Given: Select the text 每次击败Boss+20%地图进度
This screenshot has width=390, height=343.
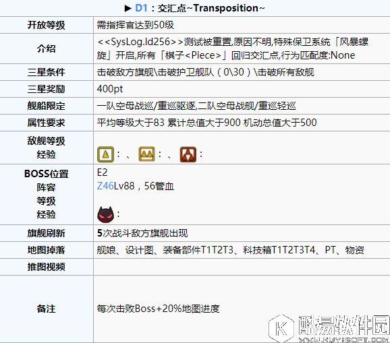Looking at the screenshot, I should click(158, 309).
